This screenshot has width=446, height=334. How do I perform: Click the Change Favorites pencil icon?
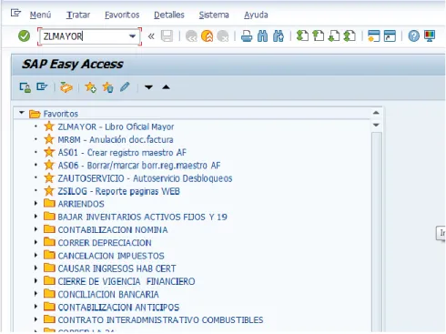point(125,87)
